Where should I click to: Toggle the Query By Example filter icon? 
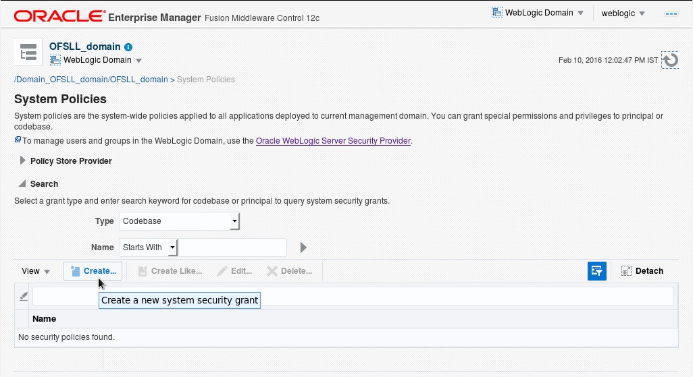tap(596, 271)
